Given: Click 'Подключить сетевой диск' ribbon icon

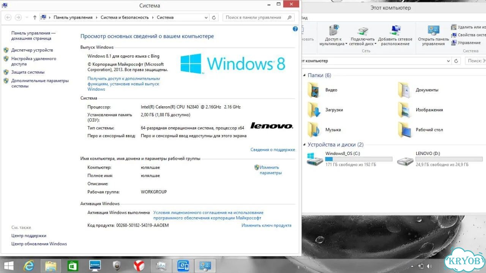Looking at the screenshot, I should 363,30.
